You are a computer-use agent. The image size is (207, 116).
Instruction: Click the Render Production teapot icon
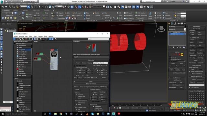145,7
